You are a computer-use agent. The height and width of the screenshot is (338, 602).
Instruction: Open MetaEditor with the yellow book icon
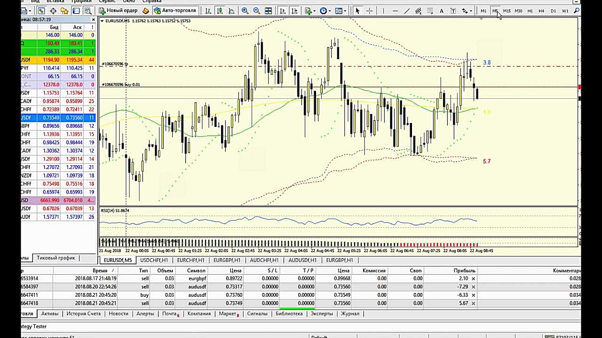(146, 11)
